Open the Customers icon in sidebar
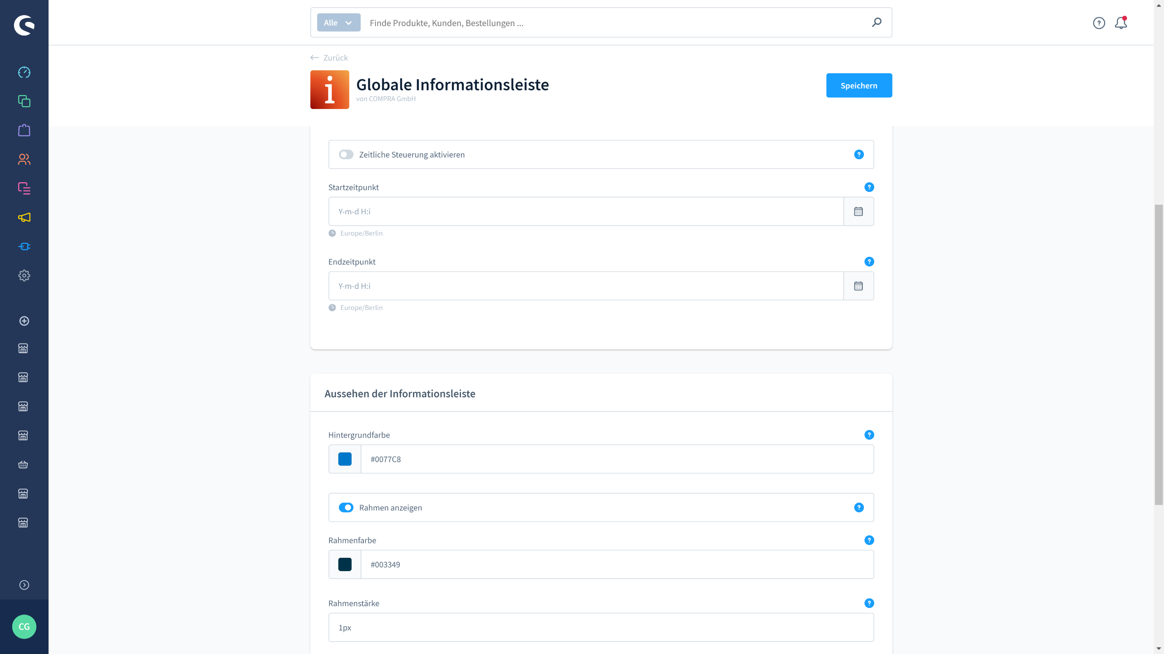1164x654 pixels. (x=24, y=159)
